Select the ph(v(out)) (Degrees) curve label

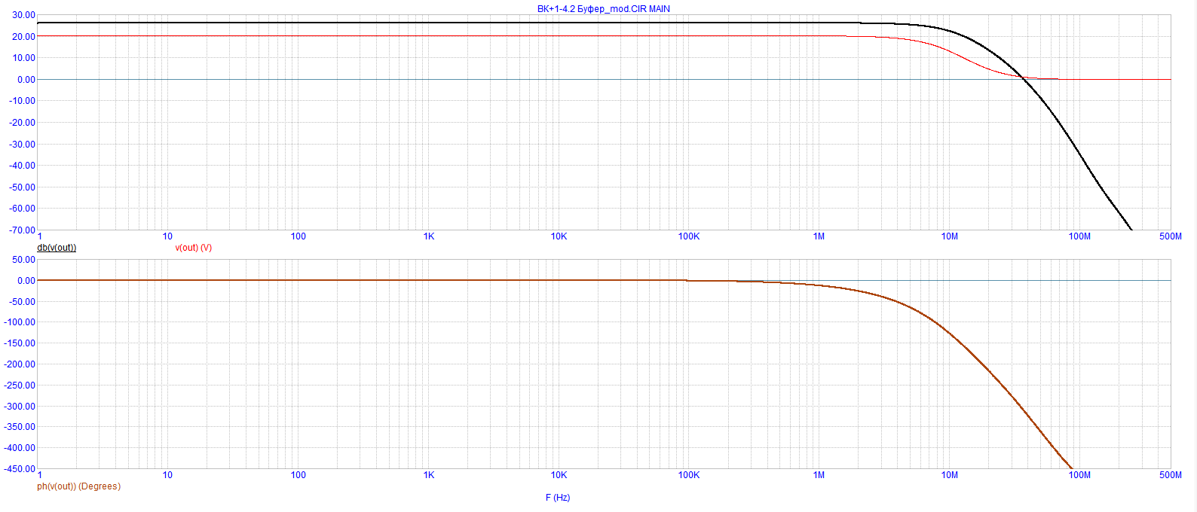pyautogui.click(x=78, y=486)
